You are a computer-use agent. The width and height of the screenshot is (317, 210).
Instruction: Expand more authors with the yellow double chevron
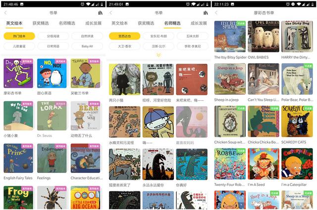(158, 55)
